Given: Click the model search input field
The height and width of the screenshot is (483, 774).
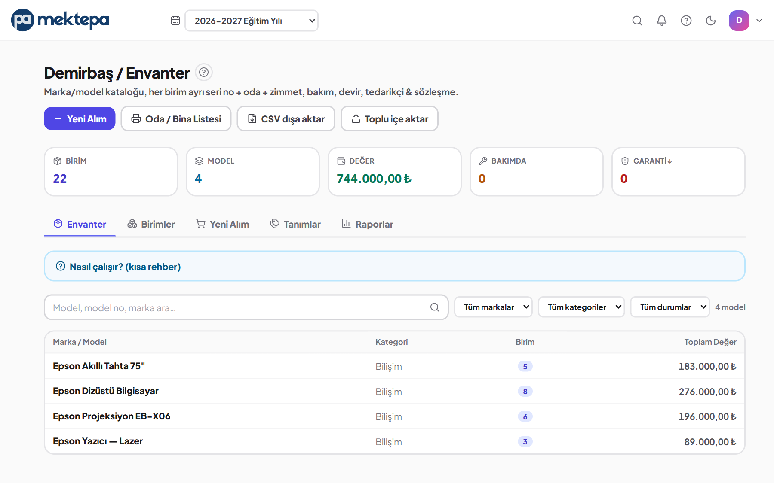Looking at the screenshot, I should coord(246,307).
